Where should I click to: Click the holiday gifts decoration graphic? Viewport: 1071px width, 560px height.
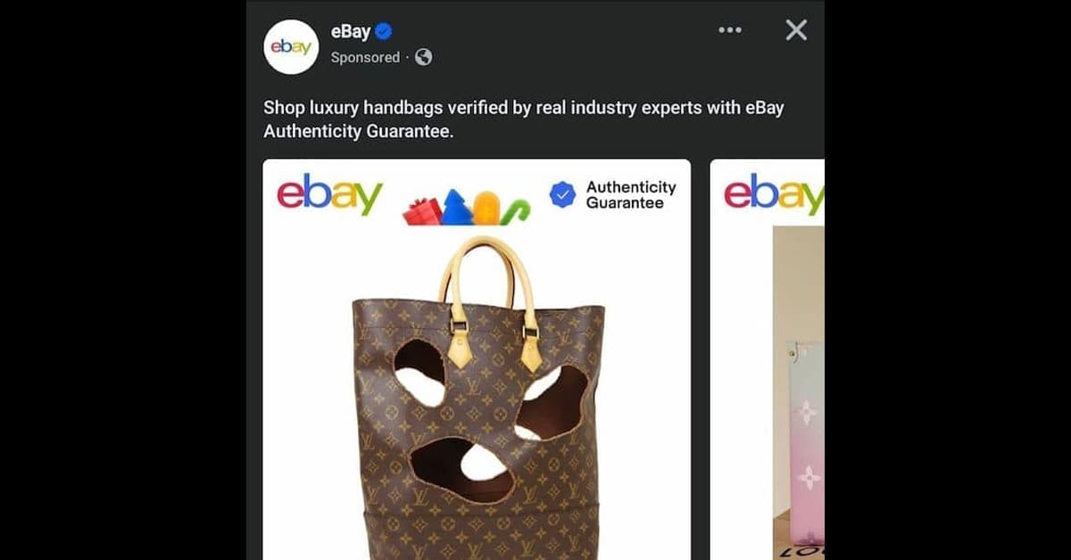tap(466, 207)
